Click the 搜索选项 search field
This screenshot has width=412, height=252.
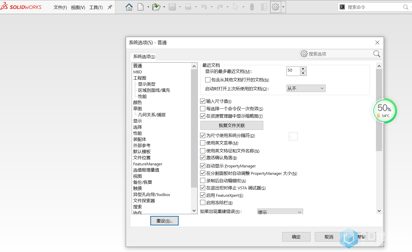click(341, 54)
